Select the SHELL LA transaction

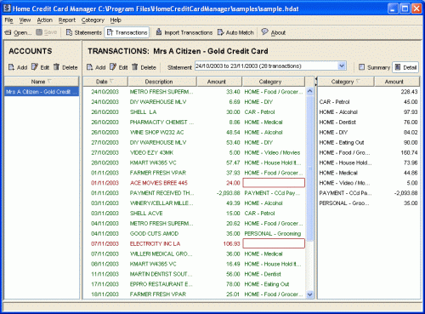194,112
